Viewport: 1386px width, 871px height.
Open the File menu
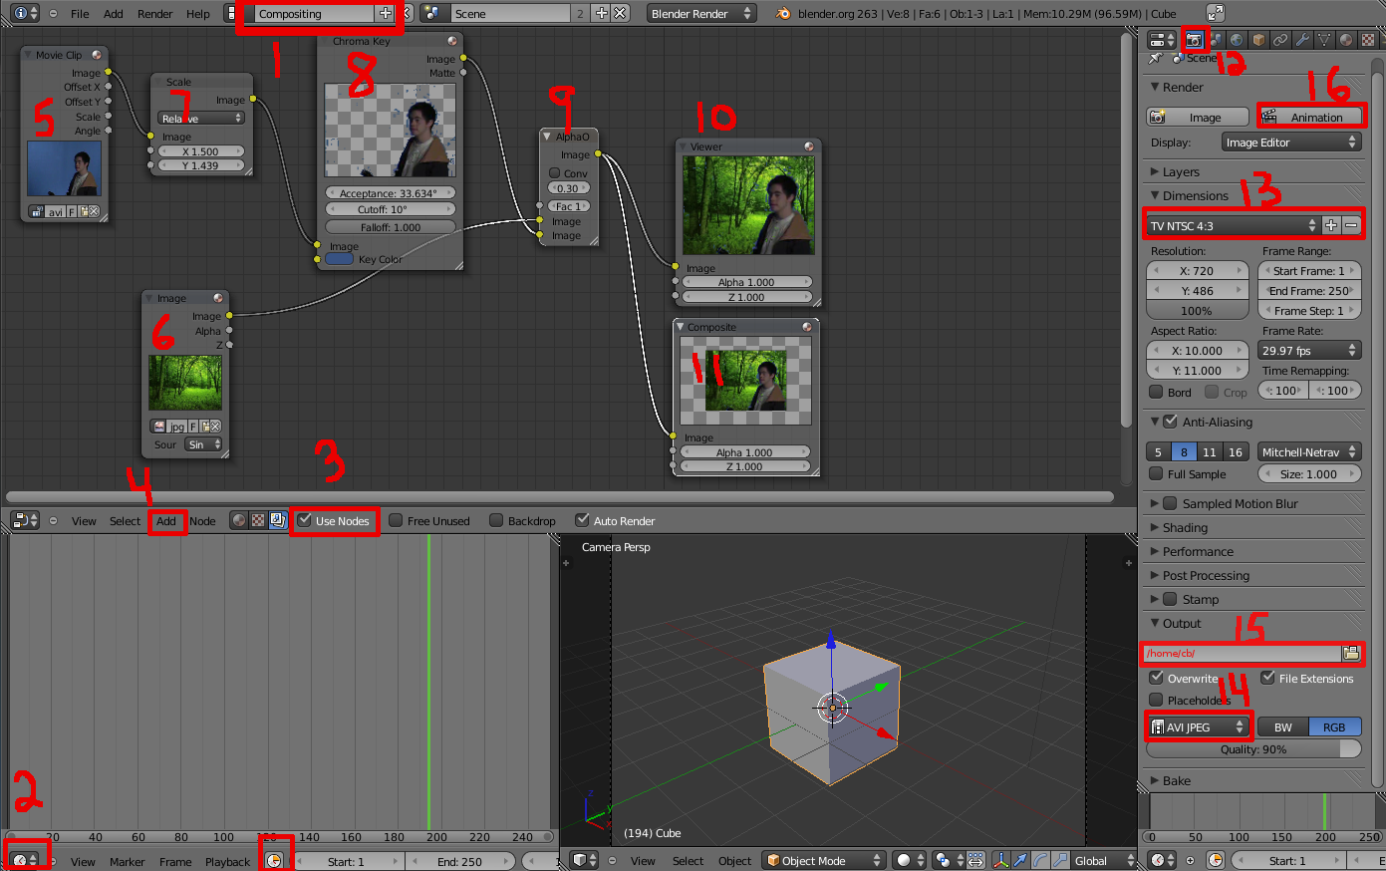(80, 14)
